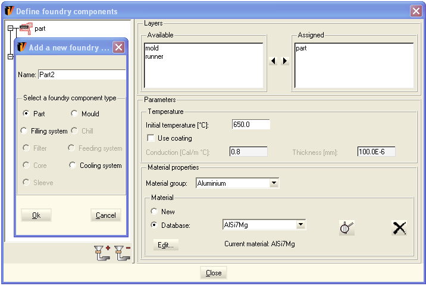Select the Mould component type

click(74, 114)
